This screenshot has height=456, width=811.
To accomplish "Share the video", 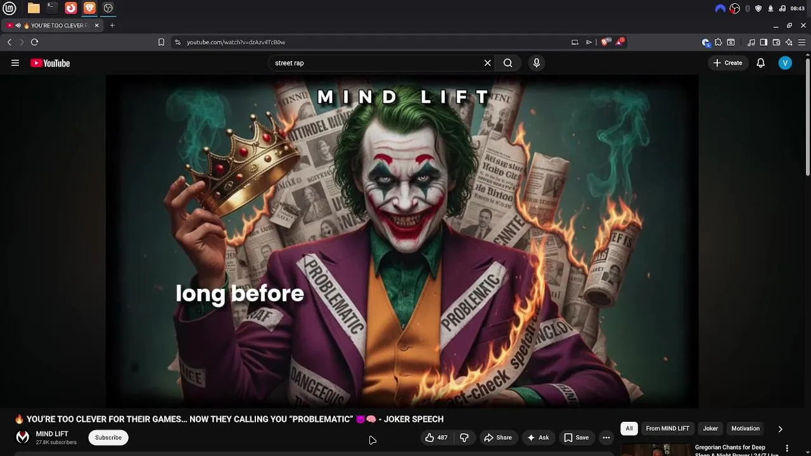I will tap(497, 438).
